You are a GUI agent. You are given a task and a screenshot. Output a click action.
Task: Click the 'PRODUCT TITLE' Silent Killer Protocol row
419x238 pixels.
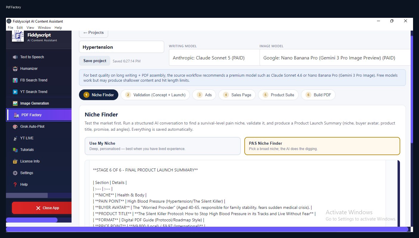coord(204,214)
